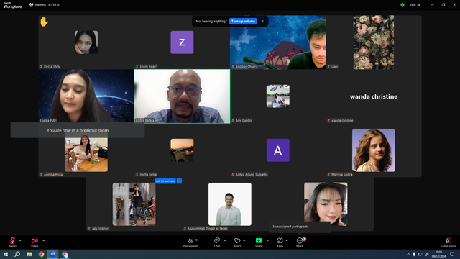This screenshot has width=460, height=259.
Task: Open the More menu
Action: click(300, 242)
